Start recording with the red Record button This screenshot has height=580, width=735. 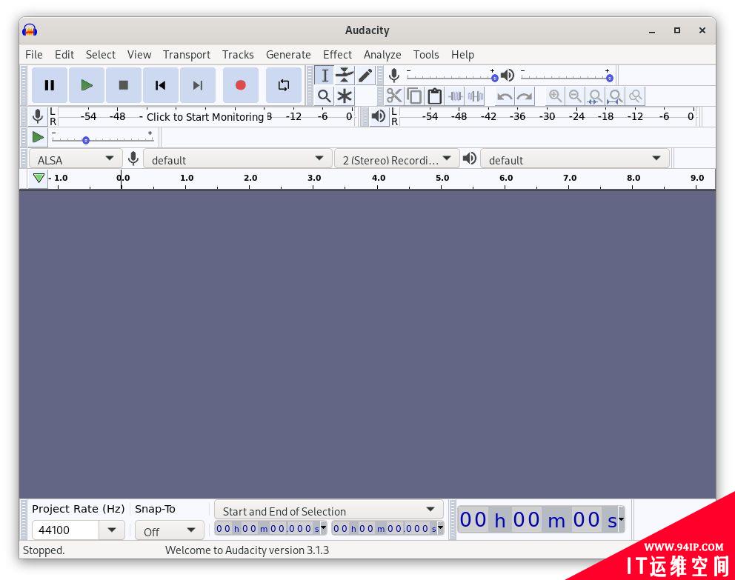[241, 85]
